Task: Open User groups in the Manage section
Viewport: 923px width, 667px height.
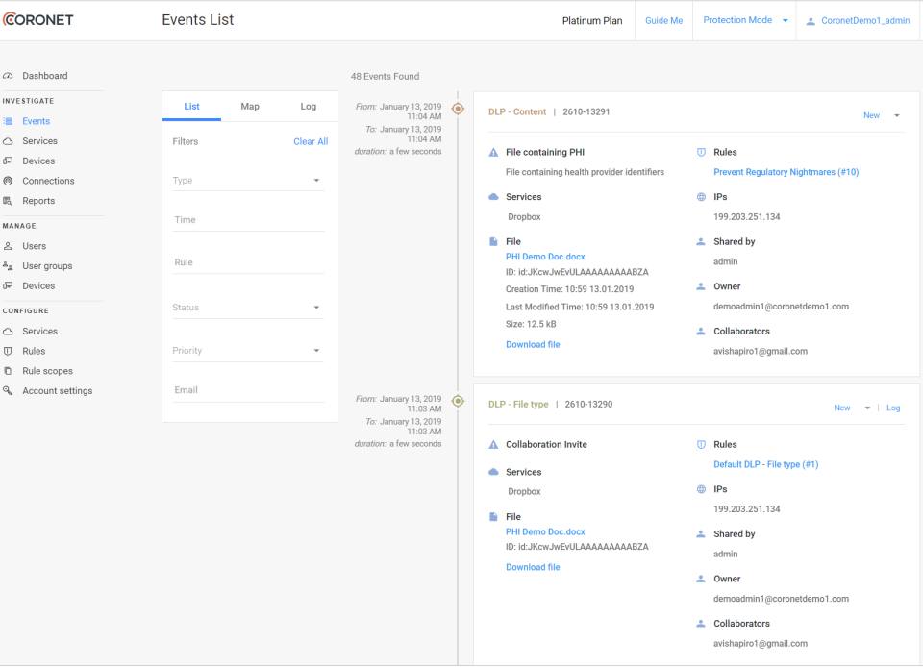Action: [x=47, y=266]
